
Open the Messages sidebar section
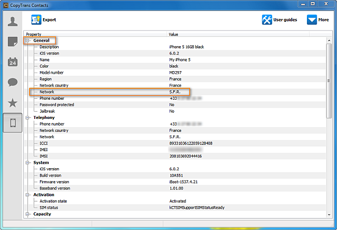(x=12, y=82)
